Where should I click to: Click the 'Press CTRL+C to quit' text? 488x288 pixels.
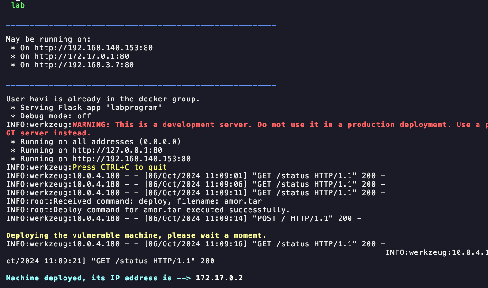(x=120, y=167)
